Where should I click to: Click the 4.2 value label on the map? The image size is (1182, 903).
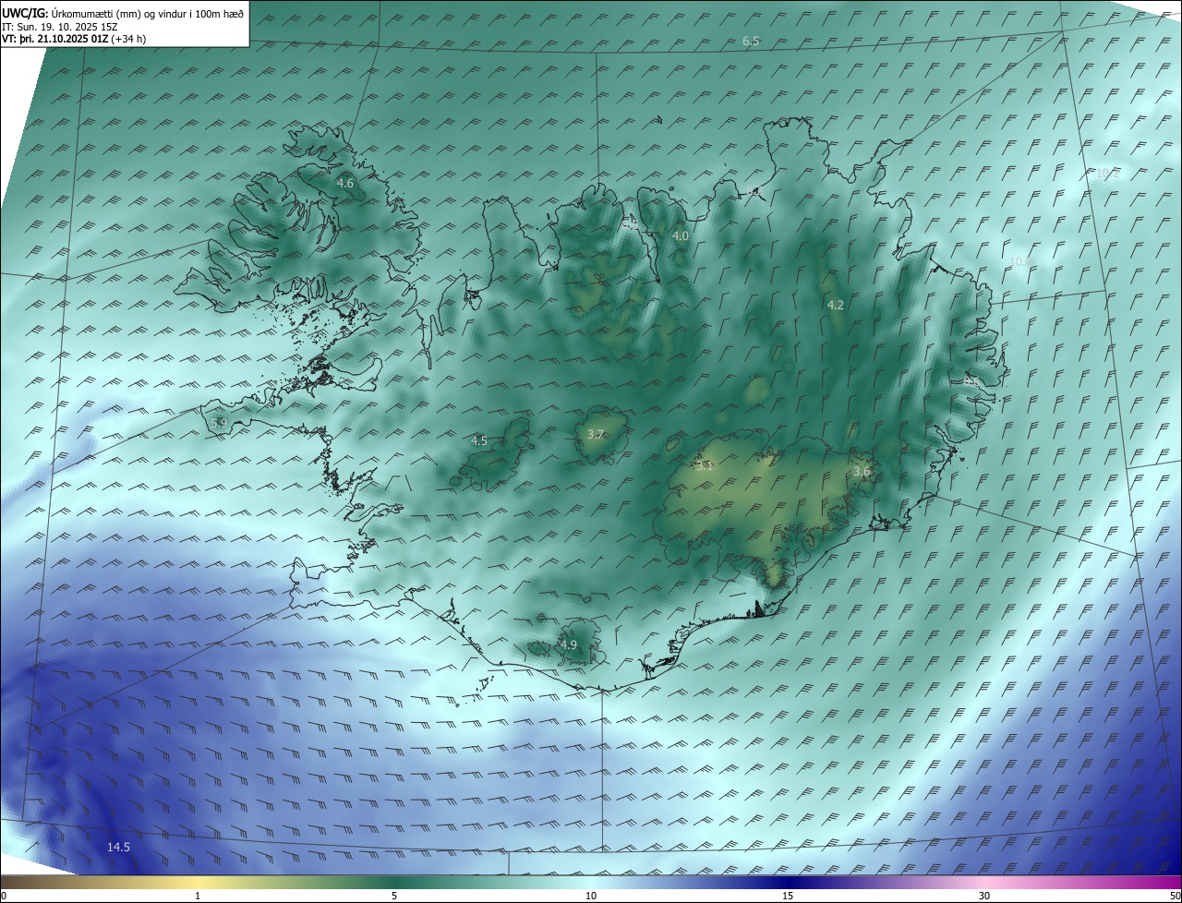pyautogui.click(x=835, y=305)
